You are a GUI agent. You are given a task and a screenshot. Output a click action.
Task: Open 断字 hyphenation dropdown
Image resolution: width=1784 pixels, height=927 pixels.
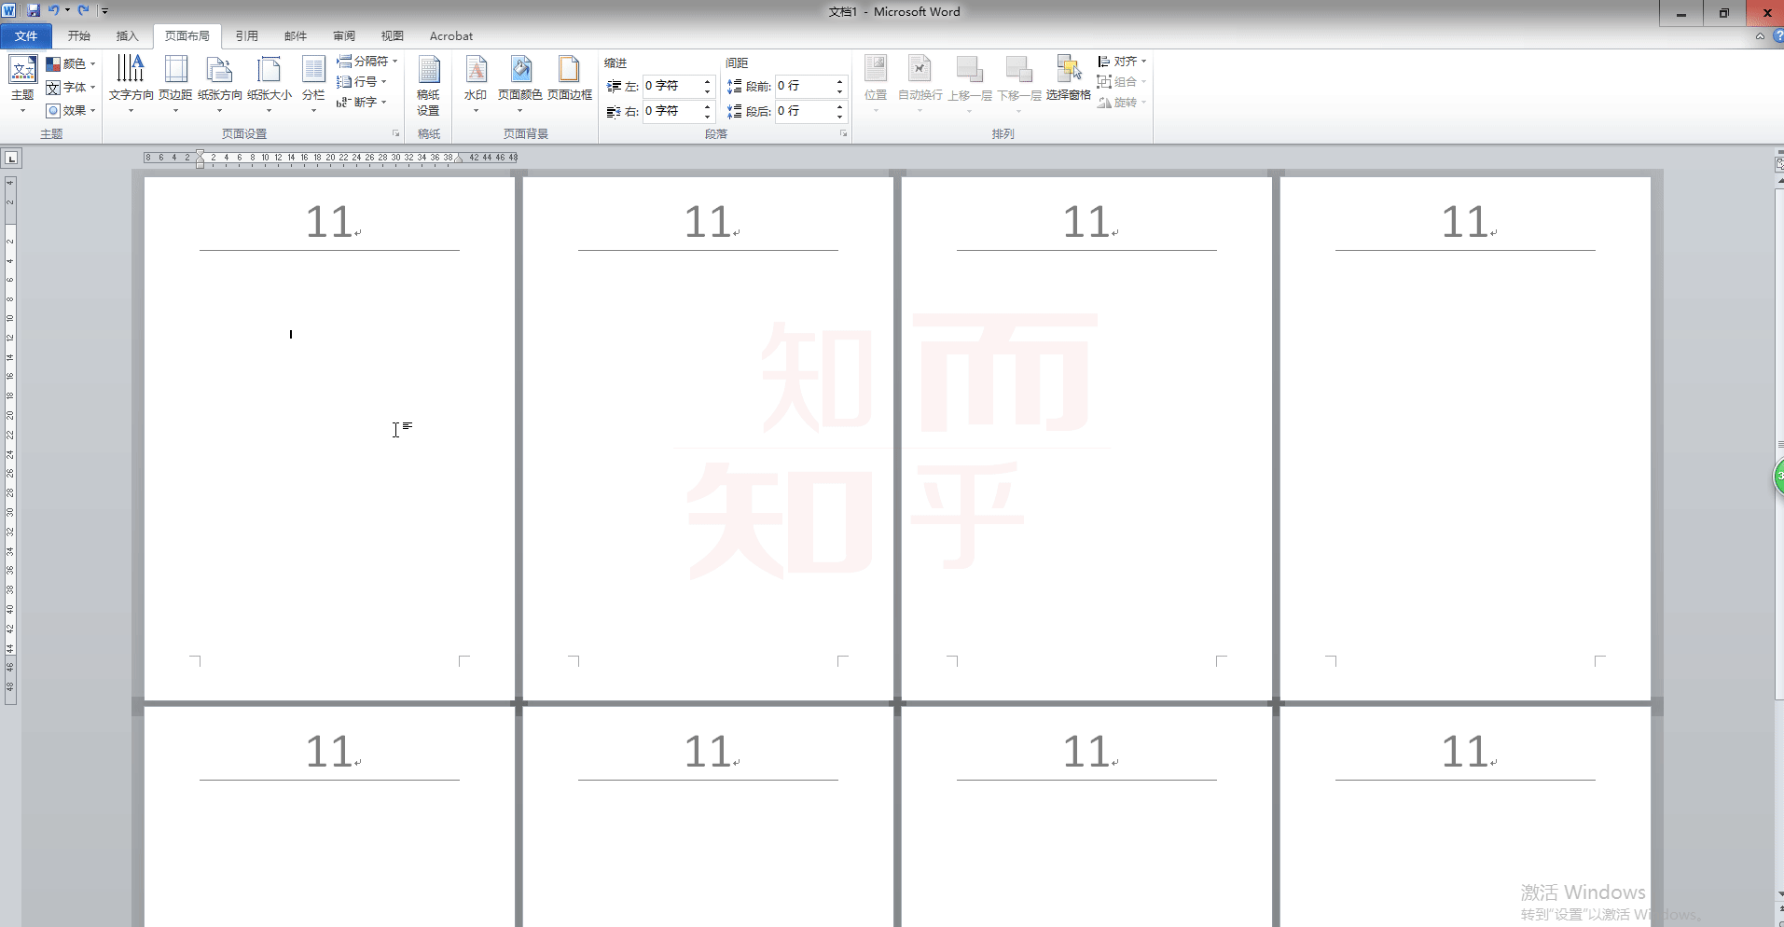[362, 102]
